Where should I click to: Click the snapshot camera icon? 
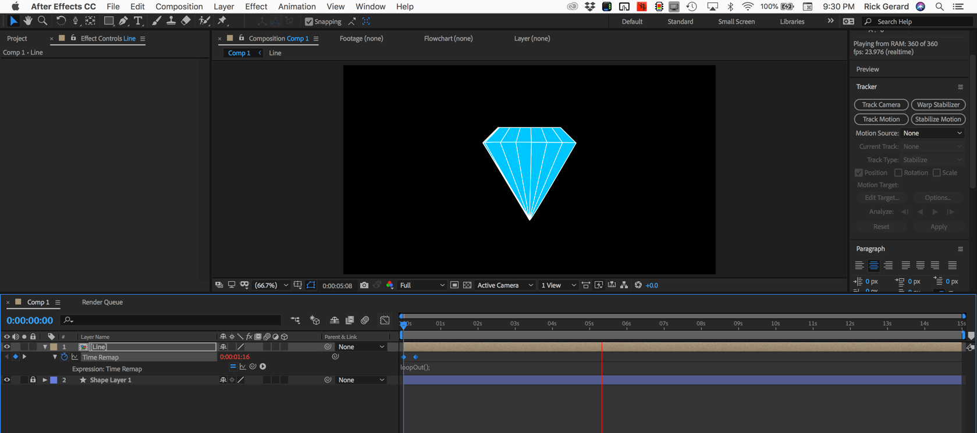[364, 285]
